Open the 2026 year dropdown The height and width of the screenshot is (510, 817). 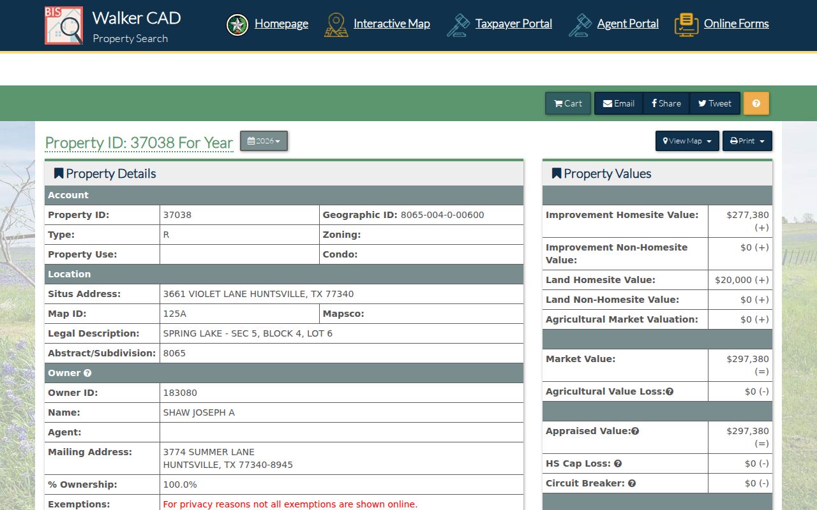click(264, 141)
